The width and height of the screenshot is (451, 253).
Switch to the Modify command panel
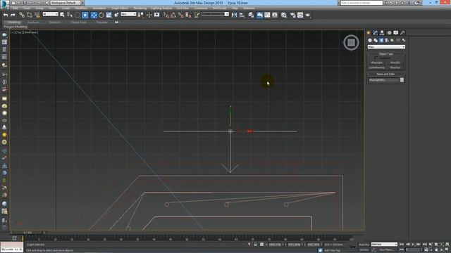[375, 33]
